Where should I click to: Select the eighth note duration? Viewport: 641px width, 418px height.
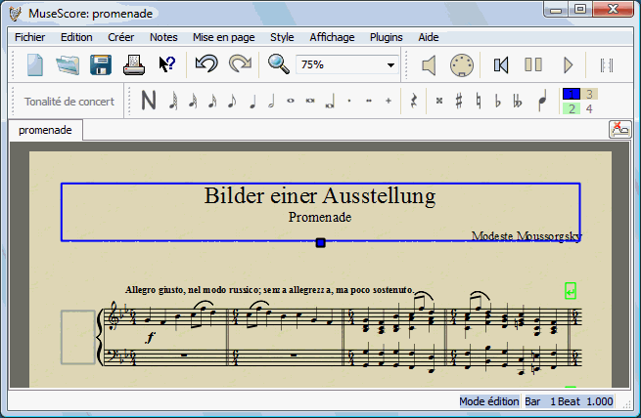(x=232, y=101)
